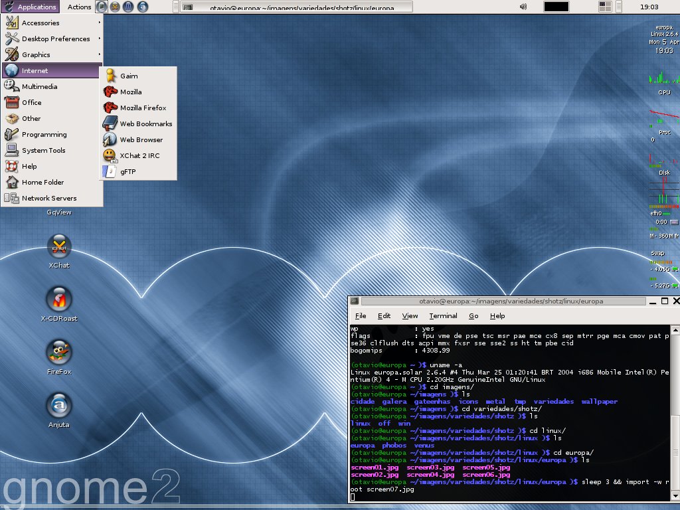Open Home Folder from Applications menu
Image resolution: width=680 pixels, height=510 pixels.
[x=52, y=182]
